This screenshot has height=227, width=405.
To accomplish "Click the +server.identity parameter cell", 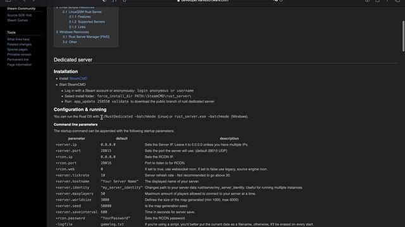I will click(x=72, y=188).
